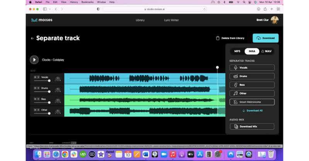Click Download Mix under Audio Mix
Image resolution: width=309 pixels, height=161 pixels.
[x=252, y=127]
